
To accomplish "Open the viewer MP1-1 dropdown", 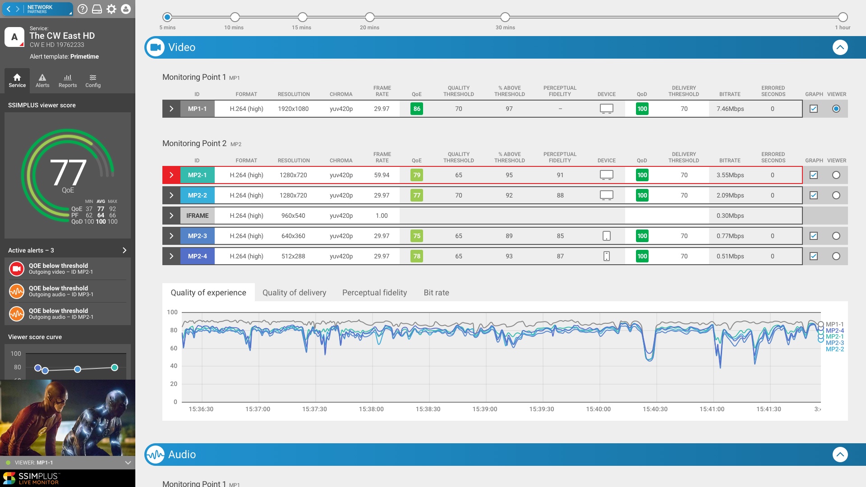I will pos(128,463).
